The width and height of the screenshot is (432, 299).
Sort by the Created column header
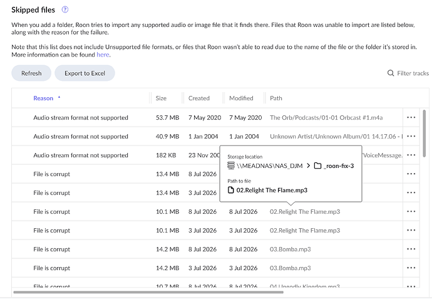coord(199,98)
